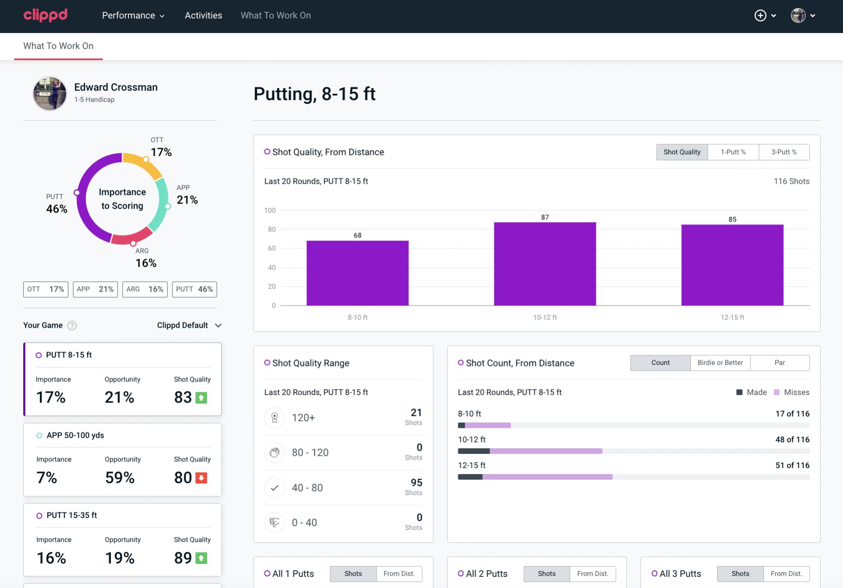Click the add plus circle icon
Viewport: 843px width, 588px height.
click(760, 15)
